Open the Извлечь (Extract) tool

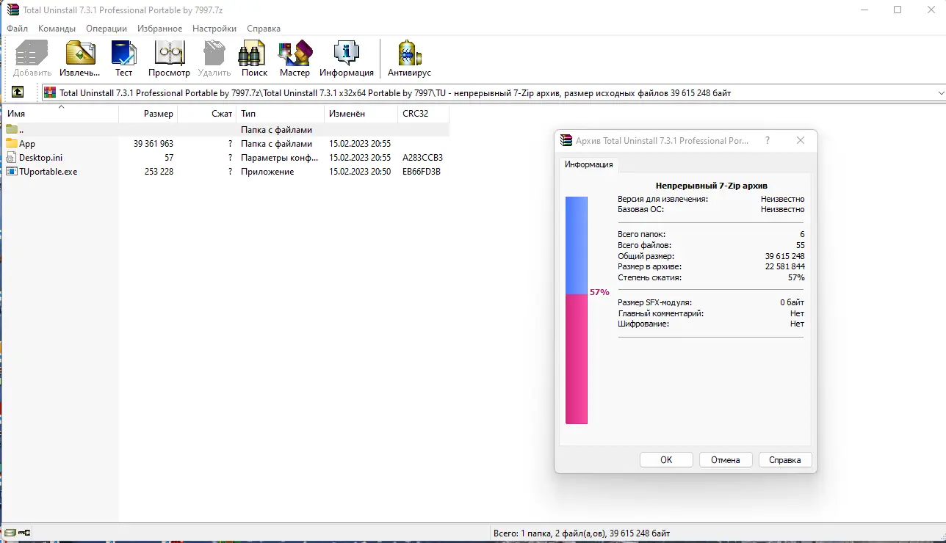tap(79, 59)
